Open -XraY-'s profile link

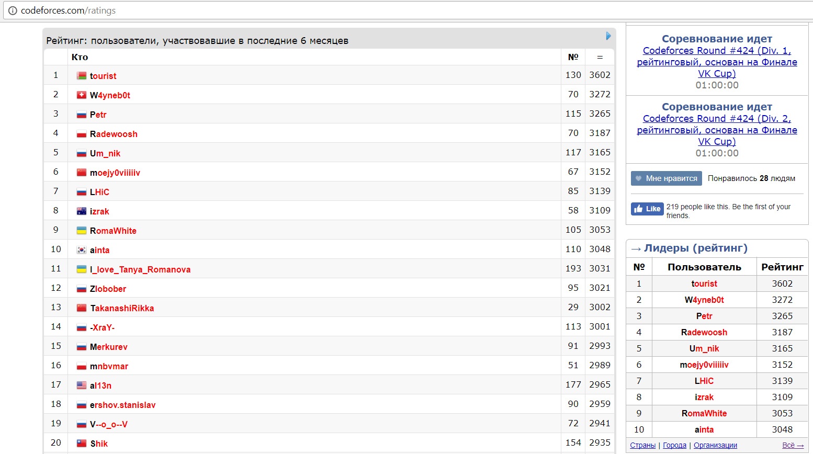[102, 327]
